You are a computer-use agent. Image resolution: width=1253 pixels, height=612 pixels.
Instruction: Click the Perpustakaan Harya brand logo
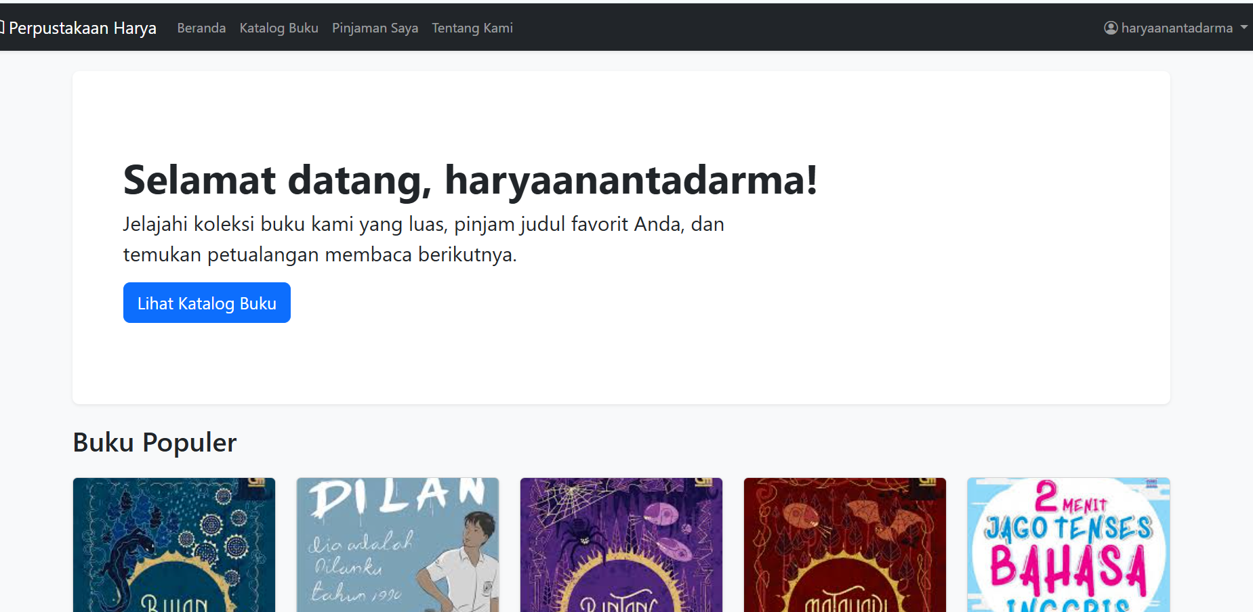click(x=79, y=28)
